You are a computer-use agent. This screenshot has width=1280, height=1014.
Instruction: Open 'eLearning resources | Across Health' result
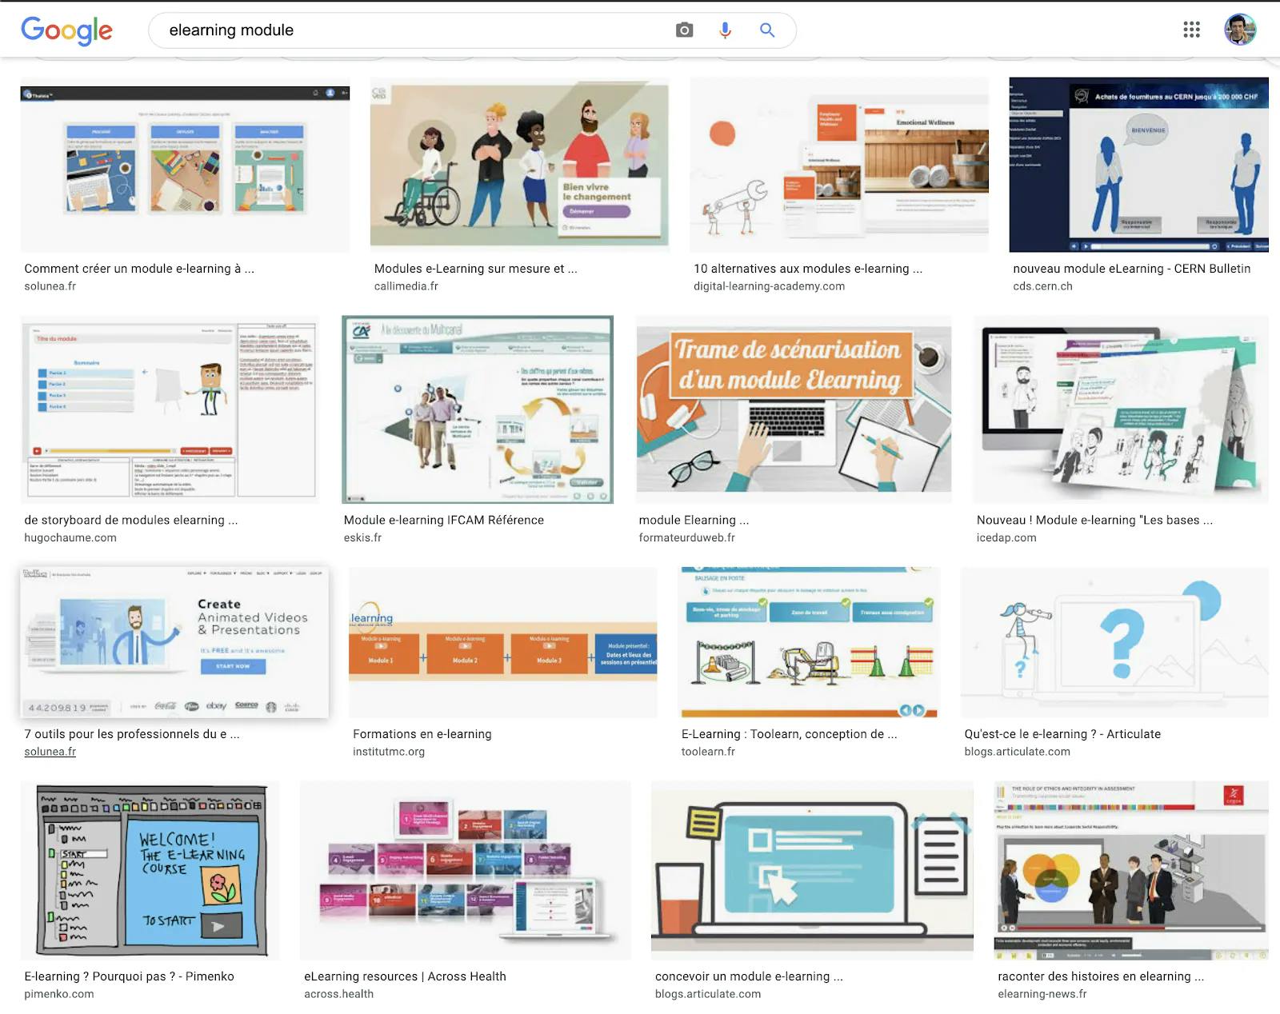pos(404,976)
